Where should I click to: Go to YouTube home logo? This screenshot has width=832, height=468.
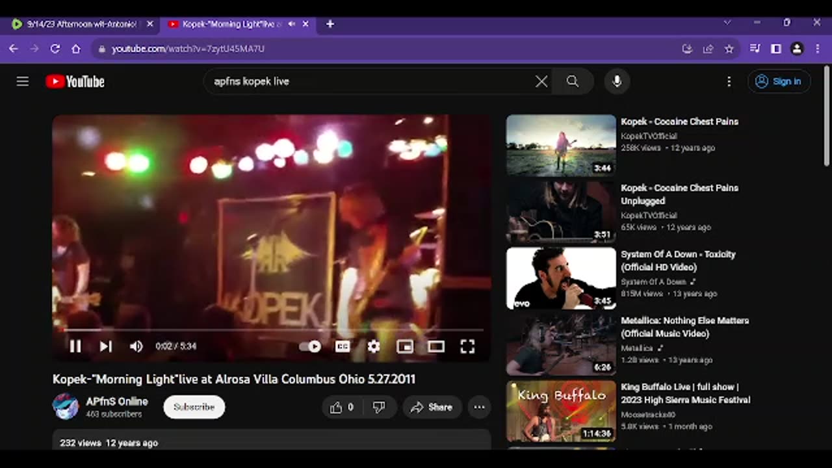tap(75, 81)
